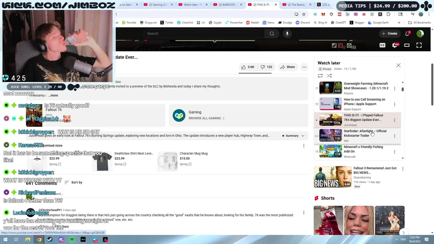Search with voice microphone icon
434x244 pixels.
[287, 34]
